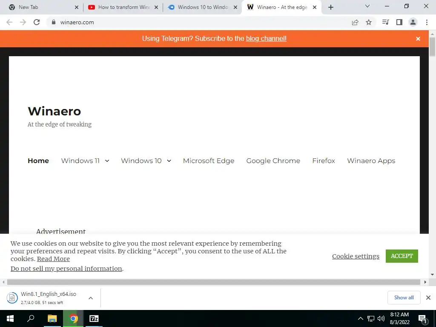
Task: Expand the download item options chevron
Action: coord(91,298)
